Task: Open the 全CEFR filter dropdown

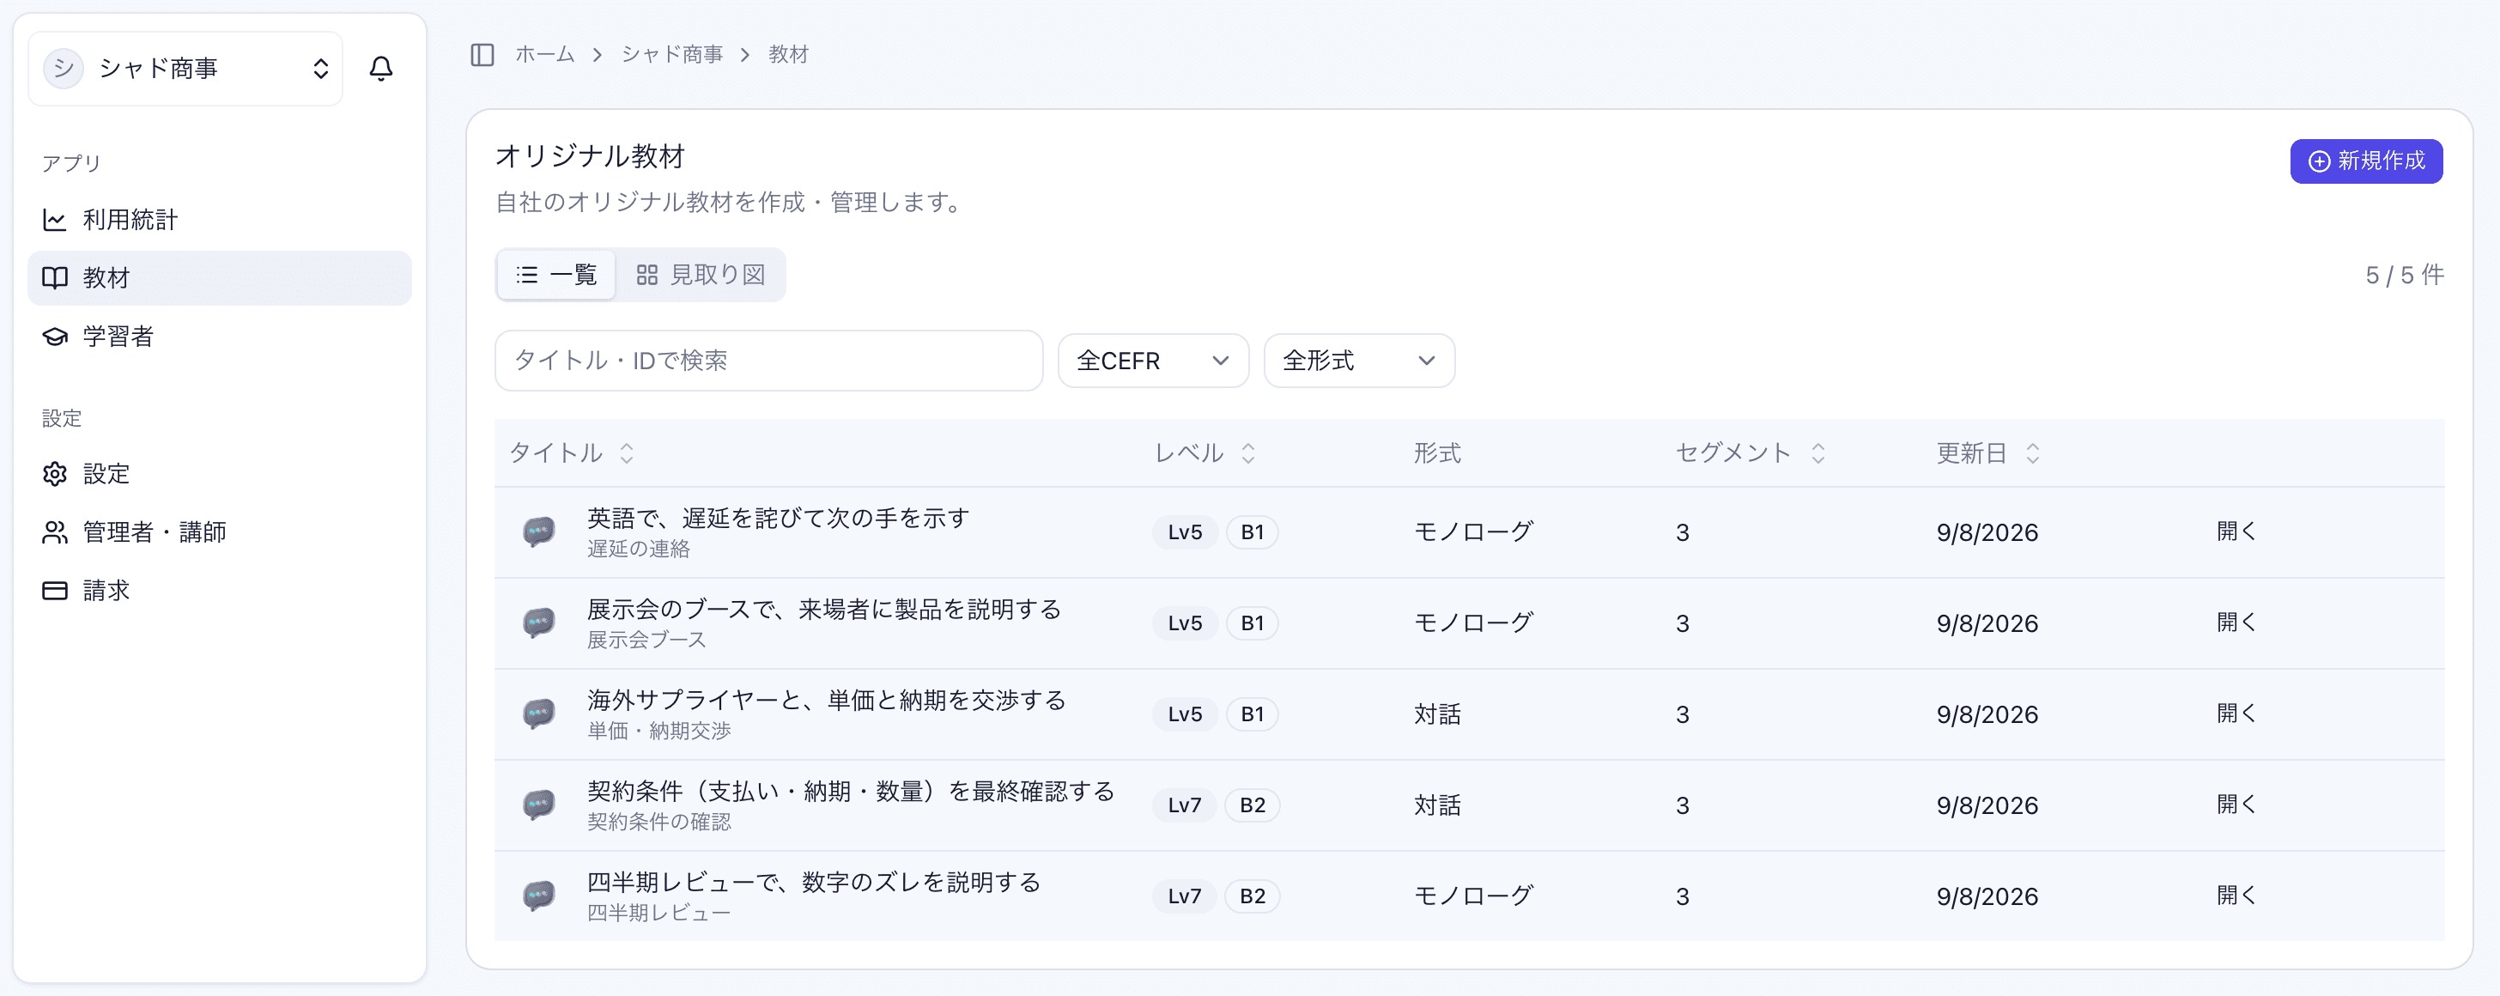Action: pos(1153,361)
